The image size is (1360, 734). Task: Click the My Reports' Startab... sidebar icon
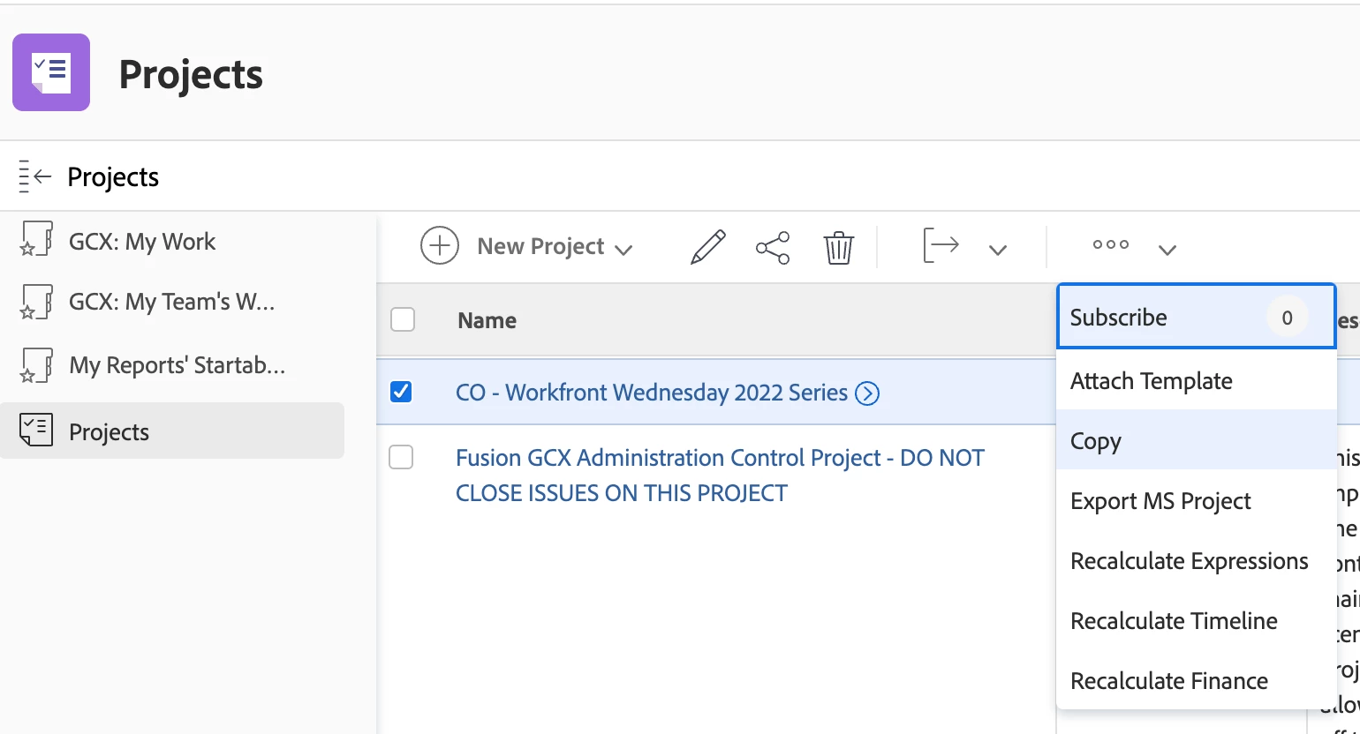point(36,365)
